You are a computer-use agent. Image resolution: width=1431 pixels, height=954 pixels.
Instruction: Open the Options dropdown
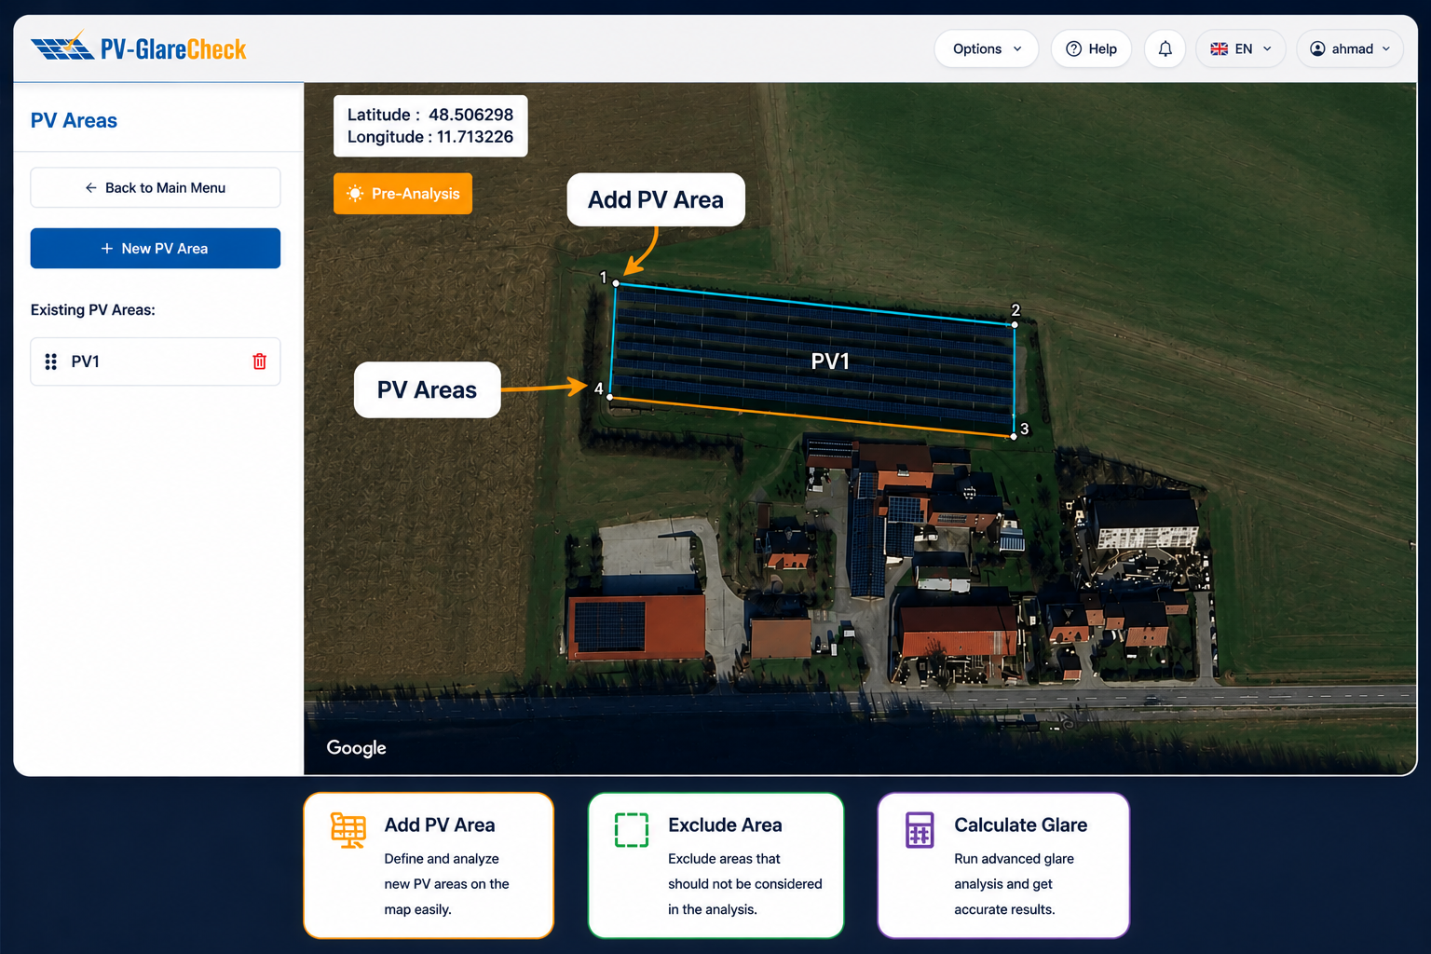[x=986, y=48]
